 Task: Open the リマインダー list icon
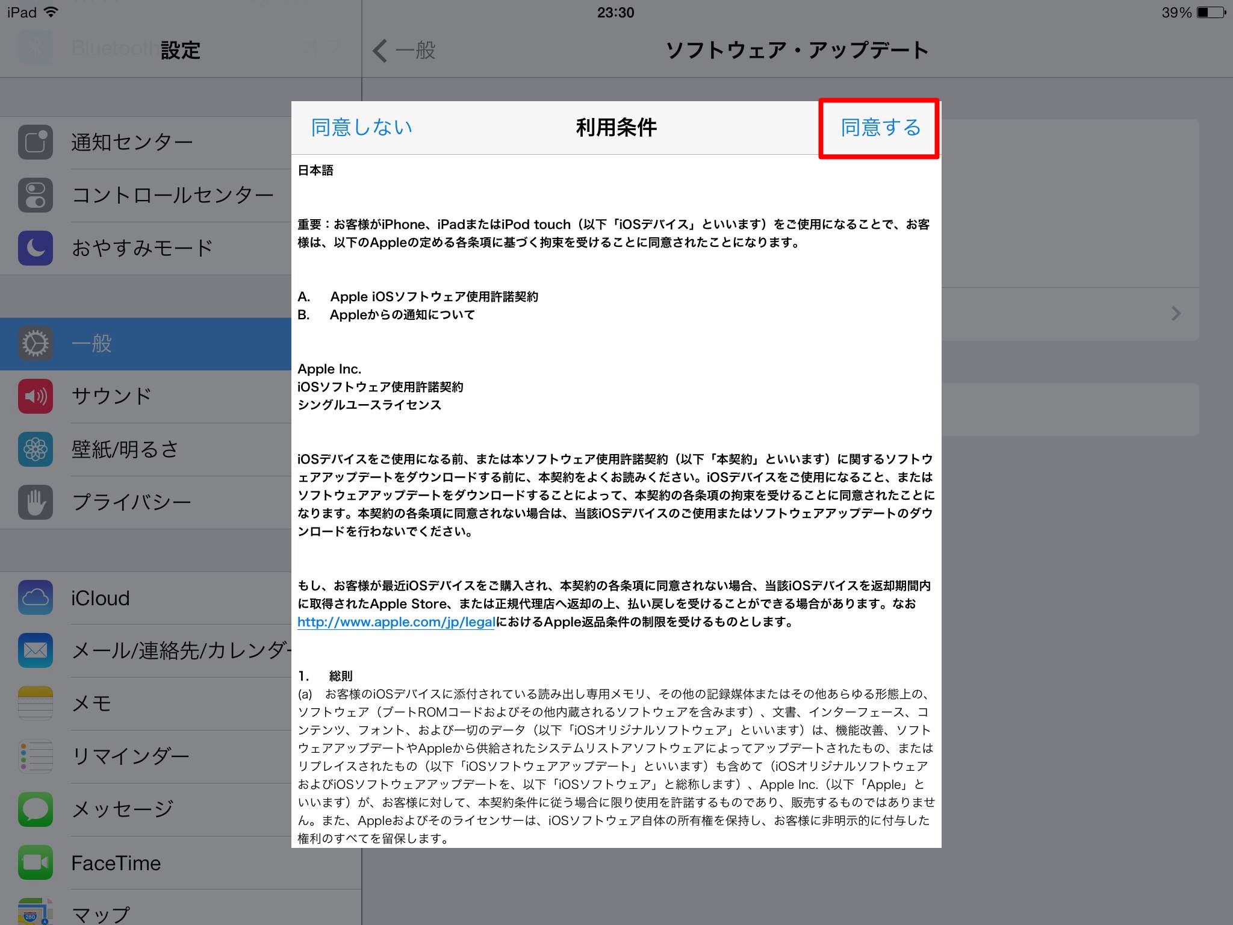36,756
